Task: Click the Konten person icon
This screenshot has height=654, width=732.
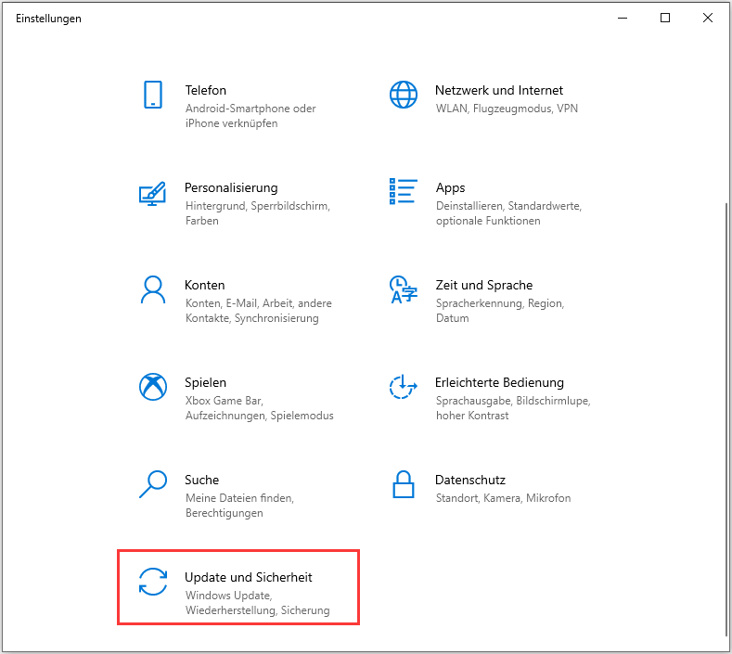Action: [x=152, y=289]
